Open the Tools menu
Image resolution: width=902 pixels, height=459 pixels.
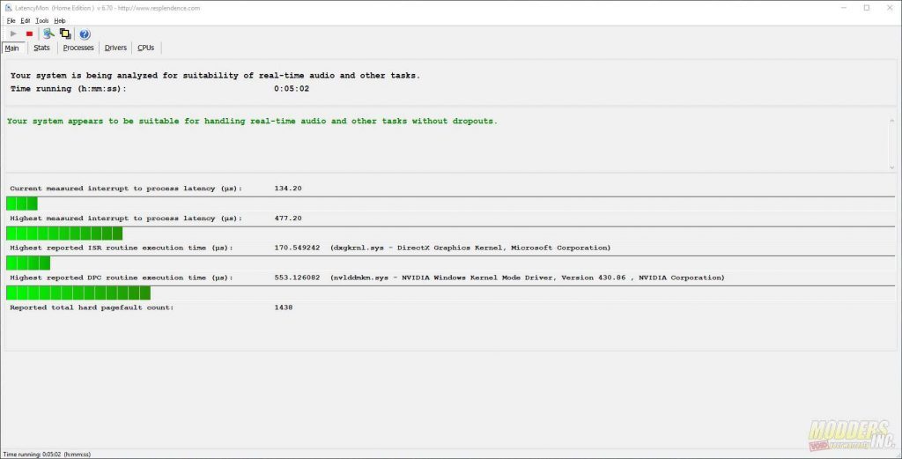(x=42, y=21)
